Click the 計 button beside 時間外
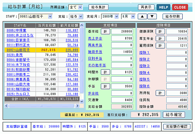The height and width of the screenshot is (134, 195). click(105, 72)
